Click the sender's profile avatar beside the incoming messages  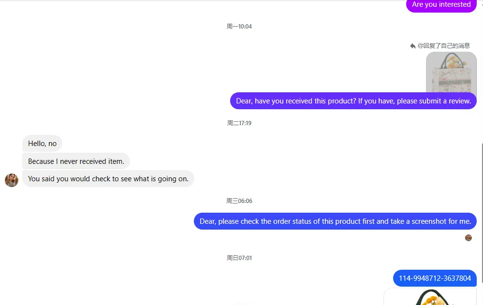pos(12,180)
